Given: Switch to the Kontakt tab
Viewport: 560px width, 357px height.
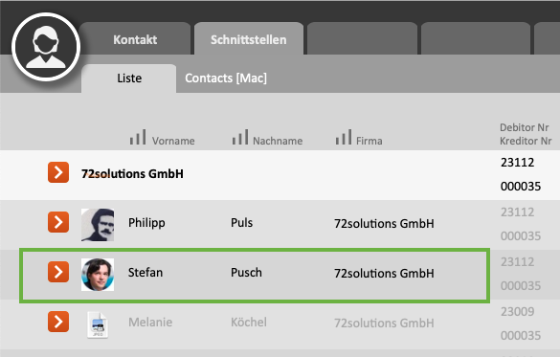Looking at the screenshot, I should click(135, 39).
